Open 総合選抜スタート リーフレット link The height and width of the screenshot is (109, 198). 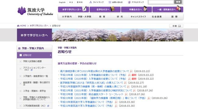point(92,94)
